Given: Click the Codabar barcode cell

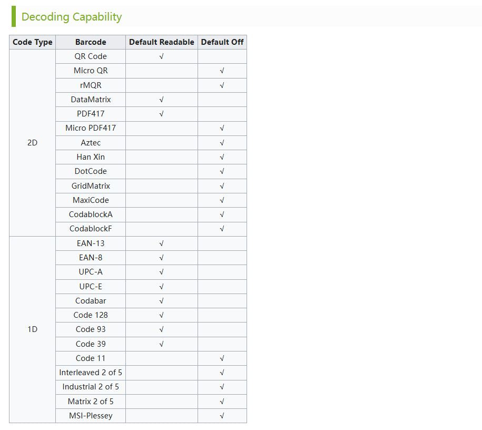Looking at the screenshot, I should click(91, 301).
